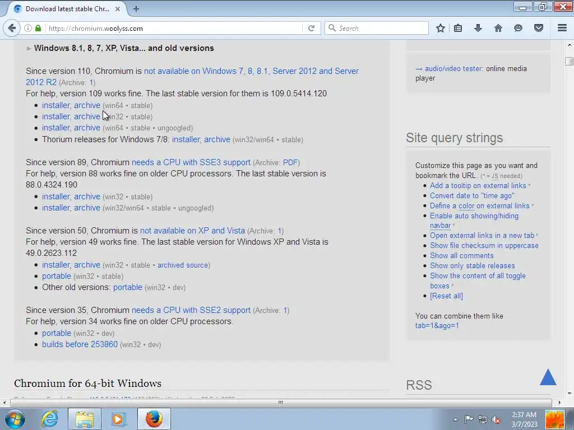Open the tab=1&ago=1 example link
This screenshot has width=574, height=430.
[x=437, y=325]
